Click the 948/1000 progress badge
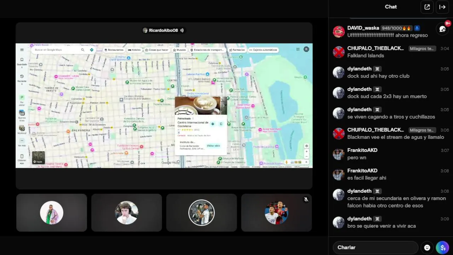 pos(397,28)
